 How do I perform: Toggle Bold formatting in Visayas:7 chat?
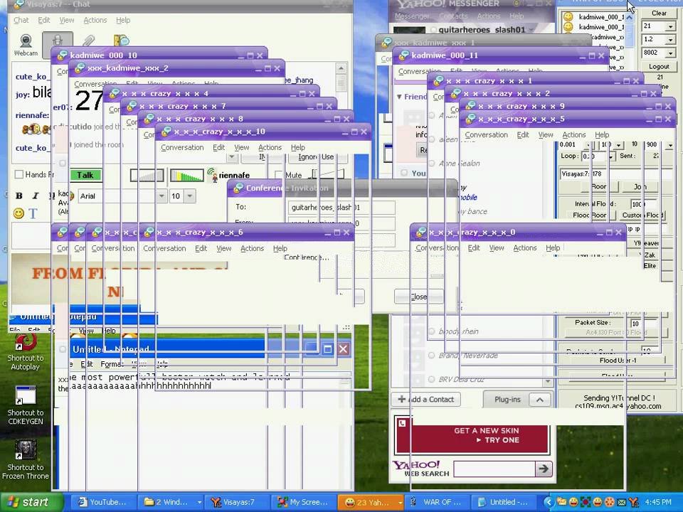pos(19,196)
